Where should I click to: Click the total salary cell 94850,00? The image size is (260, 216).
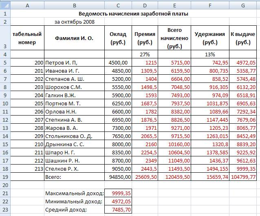point(118,177)
